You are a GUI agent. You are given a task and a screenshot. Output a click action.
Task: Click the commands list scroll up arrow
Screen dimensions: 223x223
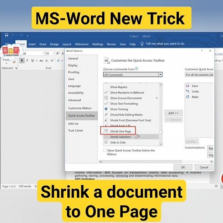coord(161,84)
